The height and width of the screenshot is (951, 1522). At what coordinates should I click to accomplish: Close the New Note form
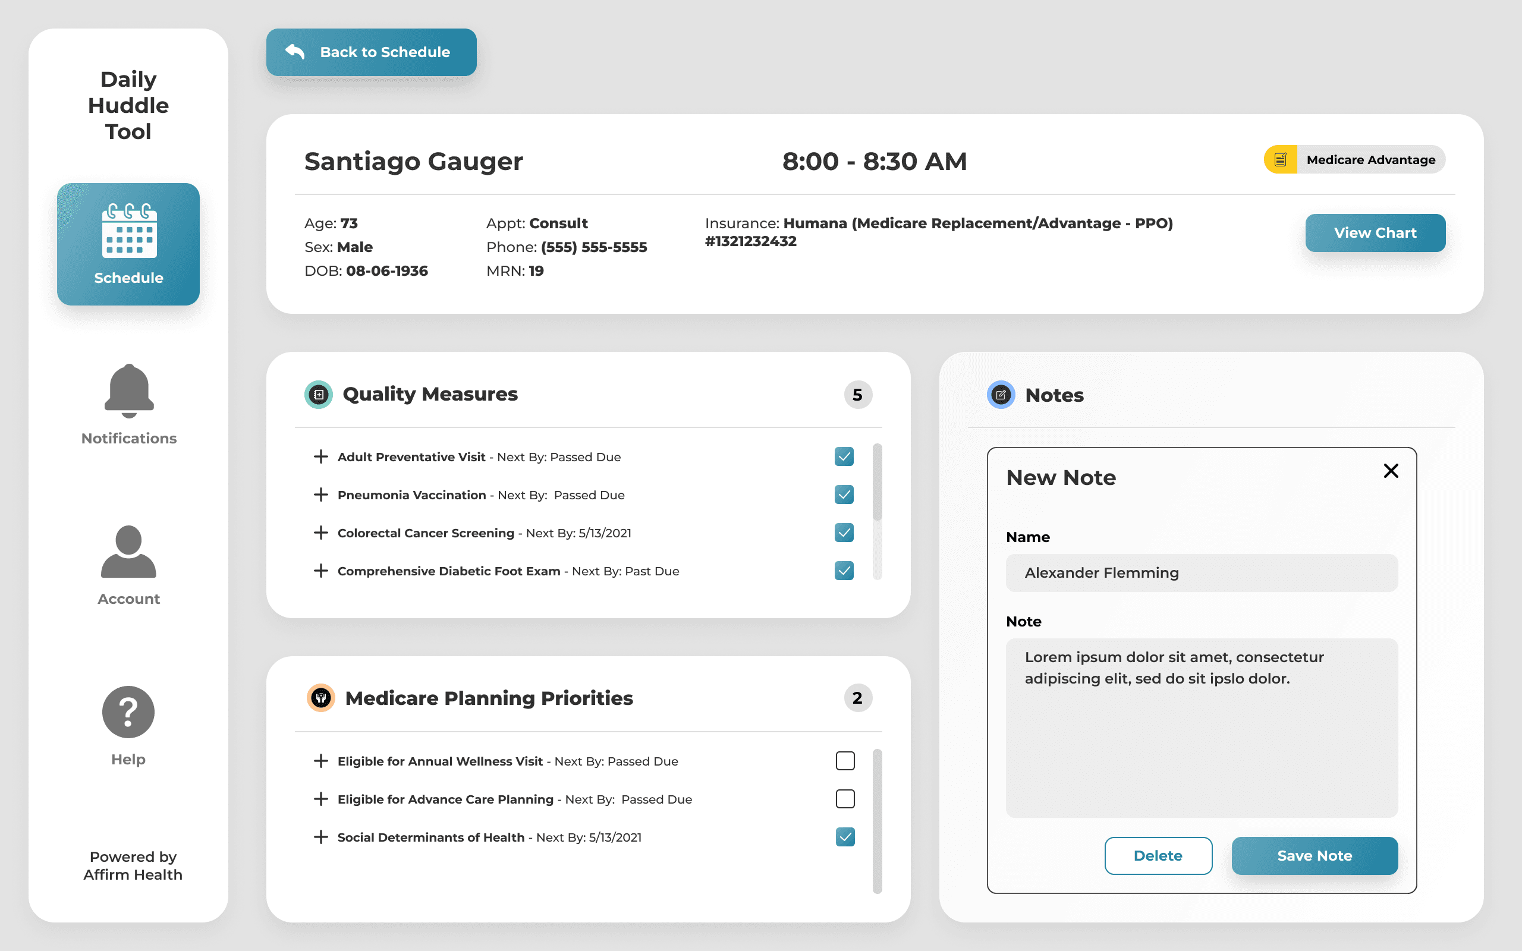(x=1391, y=471)
